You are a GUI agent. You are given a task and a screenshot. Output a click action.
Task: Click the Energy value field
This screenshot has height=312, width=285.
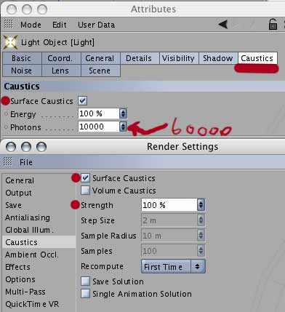click(99, 113)
